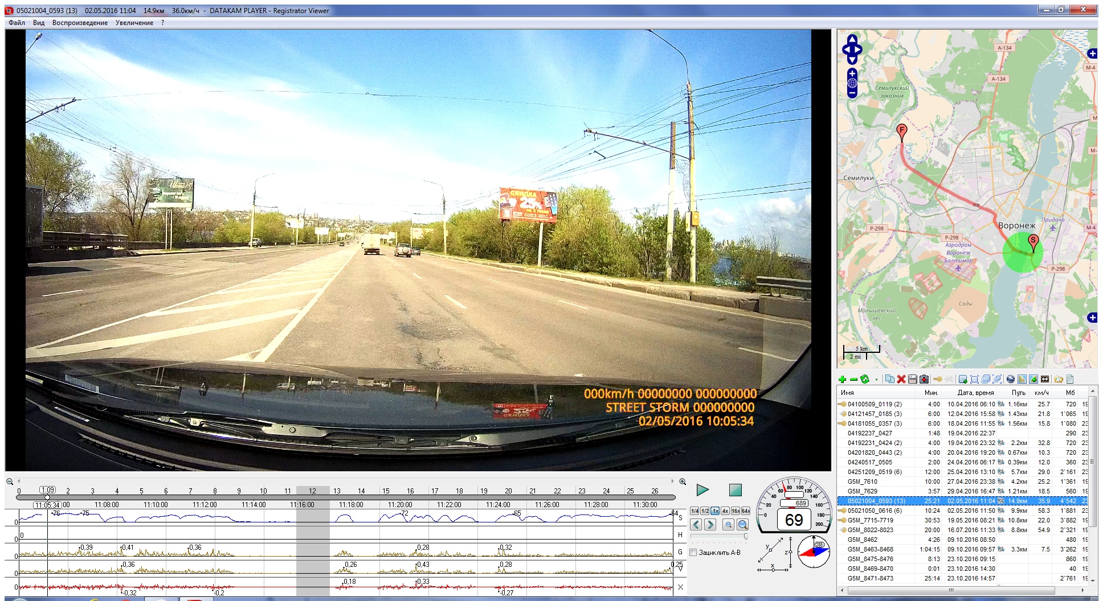This screenshot has height=601, width=1103.
Task: Open the Файл menu
Action: tap(17, 23)
